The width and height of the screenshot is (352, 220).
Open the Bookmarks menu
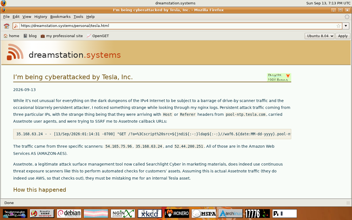(x=60, y=17)
